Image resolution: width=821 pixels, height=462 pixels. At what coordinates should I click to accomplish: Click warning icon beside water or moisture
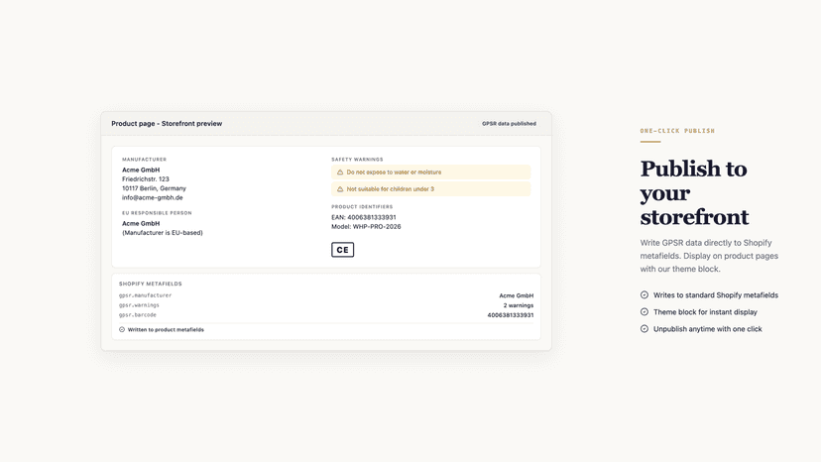pyautogui.click(x=340, y=173)
